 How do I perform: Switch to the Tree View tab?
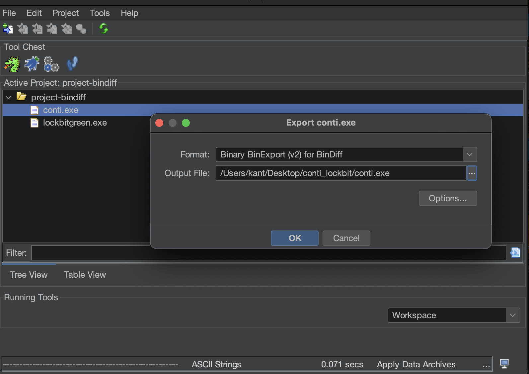(29, 275)
